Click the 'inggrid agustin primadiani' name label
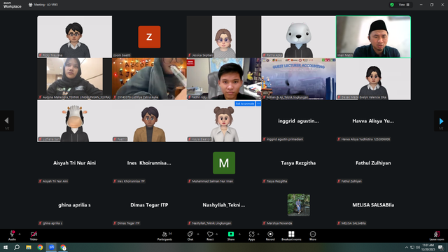Screen dimensions: 448x252 (285, 139)
